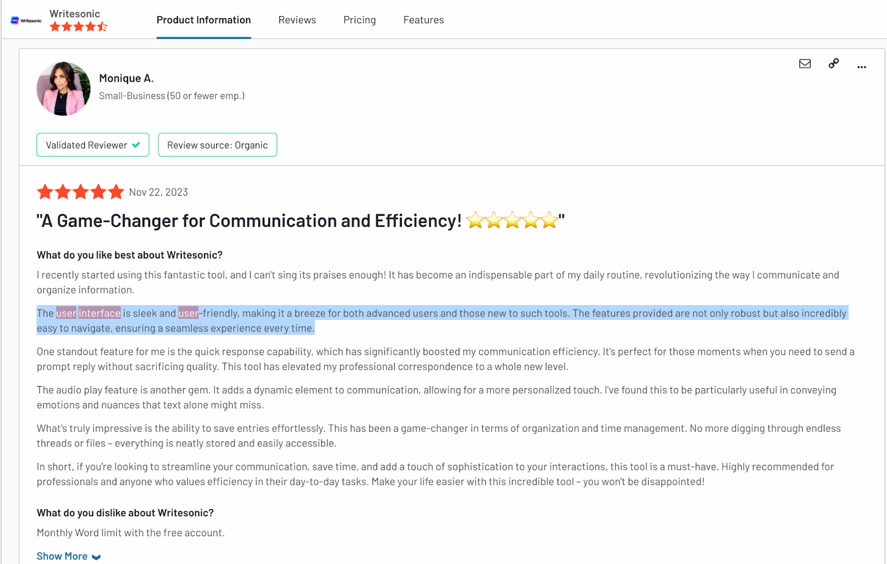887x564 pixels.
Task: Click the heading What do you like best about Writesonic?
Action: click(x=130, y=255)
